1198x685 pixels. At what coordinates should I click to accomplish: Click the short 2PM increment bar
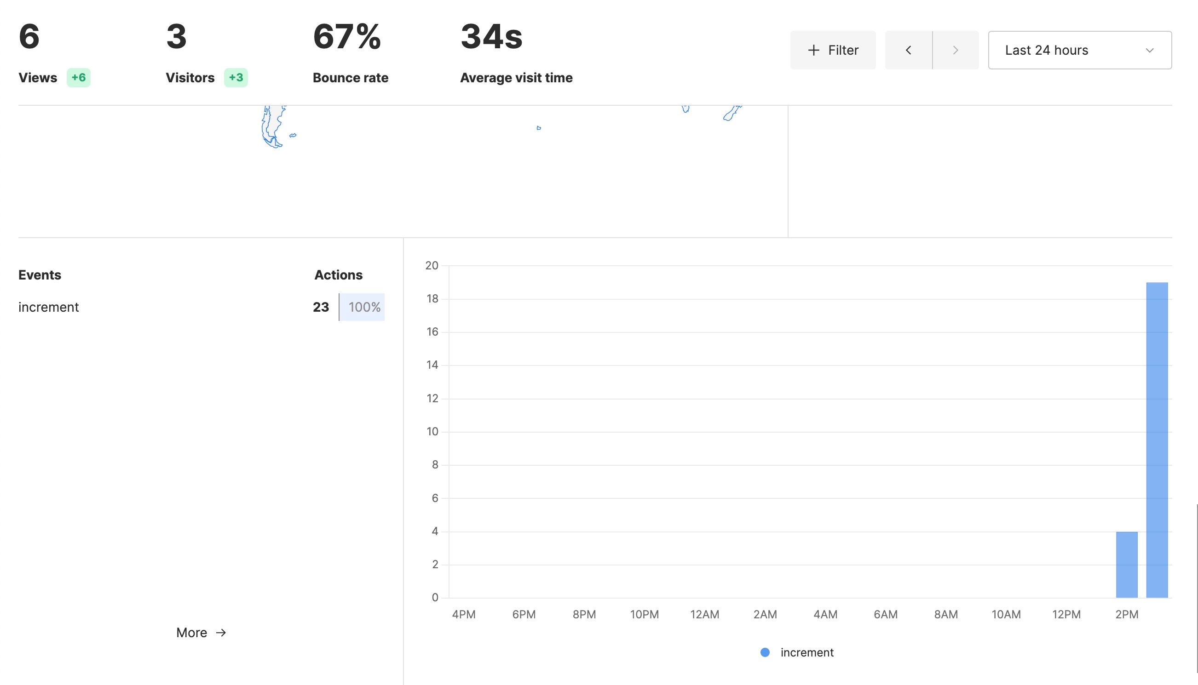[x=1126, y=565]
